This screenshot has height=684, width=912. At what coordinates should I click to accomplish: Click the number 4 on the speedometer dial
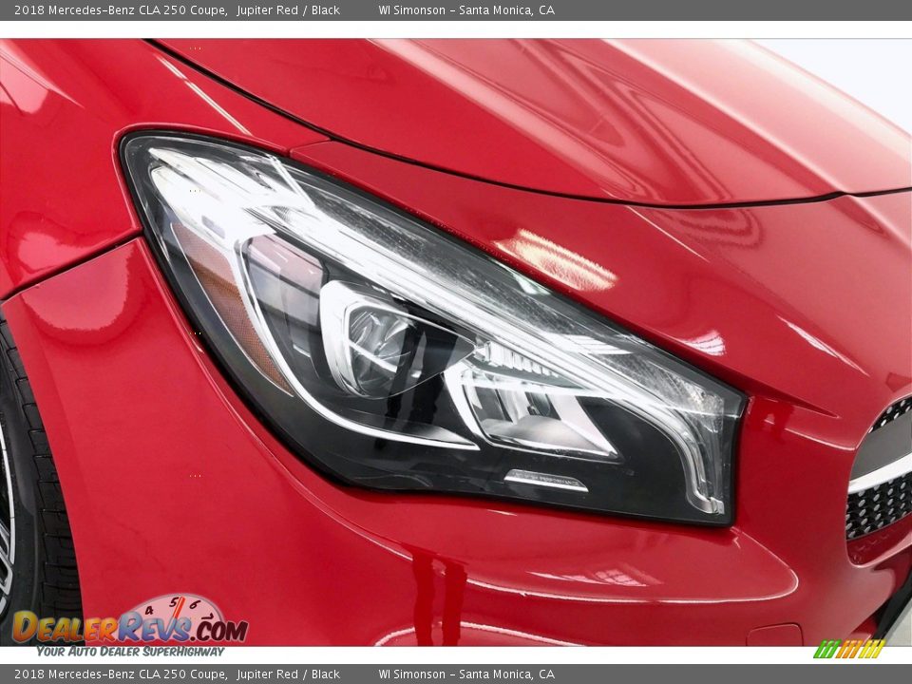tap(148, 610)
